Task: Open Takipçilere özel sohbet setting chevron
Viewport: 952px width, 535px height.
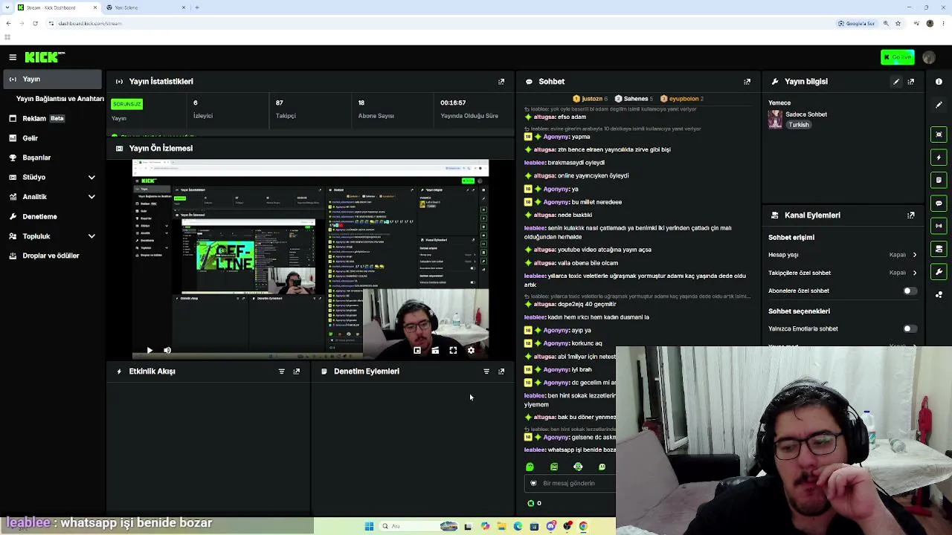Action: point(915,273)
